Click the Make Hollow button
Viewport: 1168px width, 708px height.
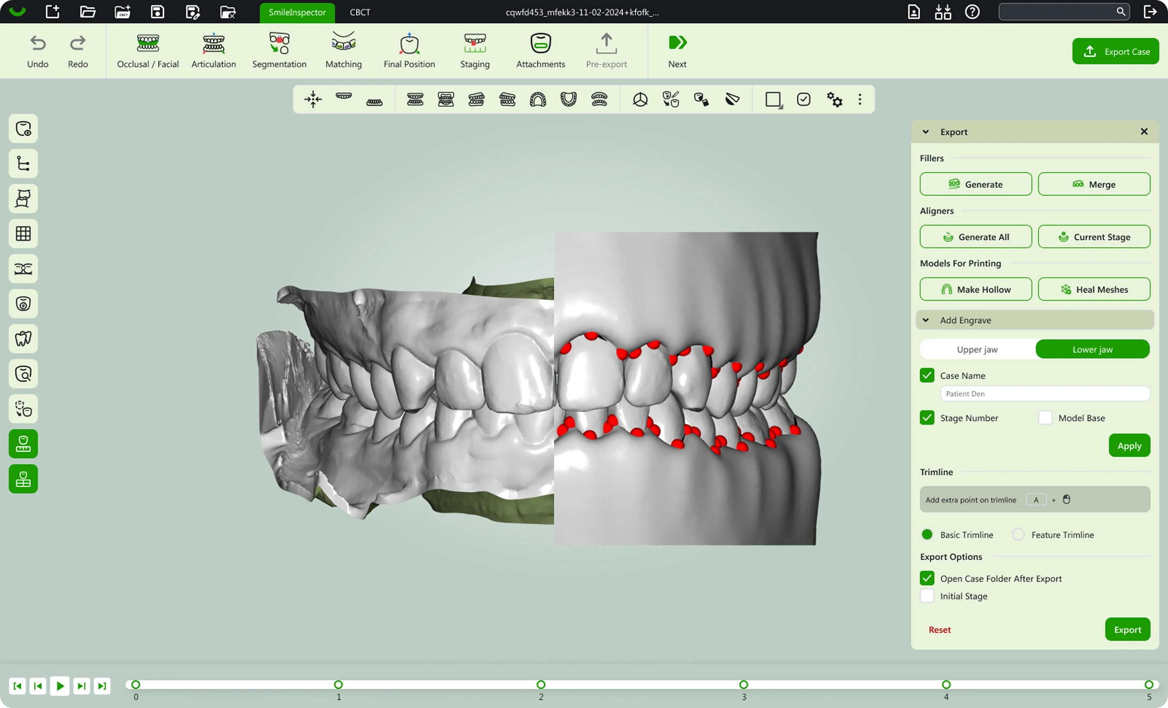(x=975, y=289)
